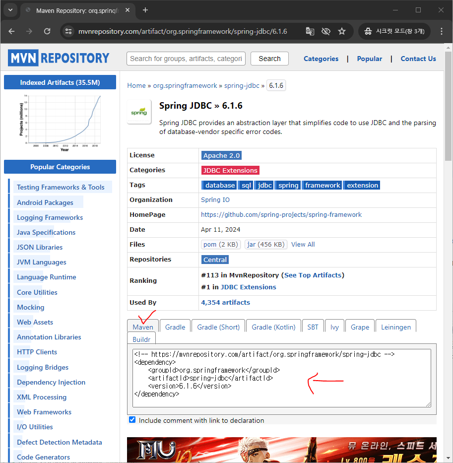The height and width of the screenshot is (463, 453).
Task: Click the Indexed Artifacts growth chart
Action: [x=60, y=124]
